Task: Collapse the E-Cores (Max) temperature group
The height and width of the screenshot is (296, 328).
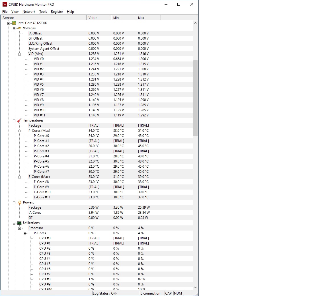Action: coord(19,177)
